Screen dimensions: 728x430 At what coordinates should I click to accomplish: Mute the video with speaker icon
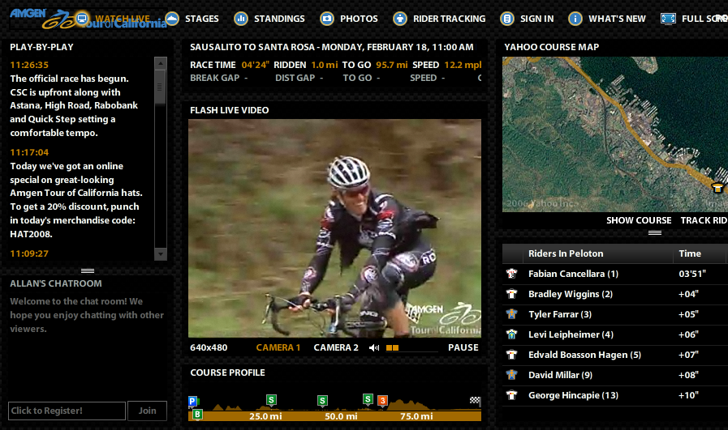point(374,347)
